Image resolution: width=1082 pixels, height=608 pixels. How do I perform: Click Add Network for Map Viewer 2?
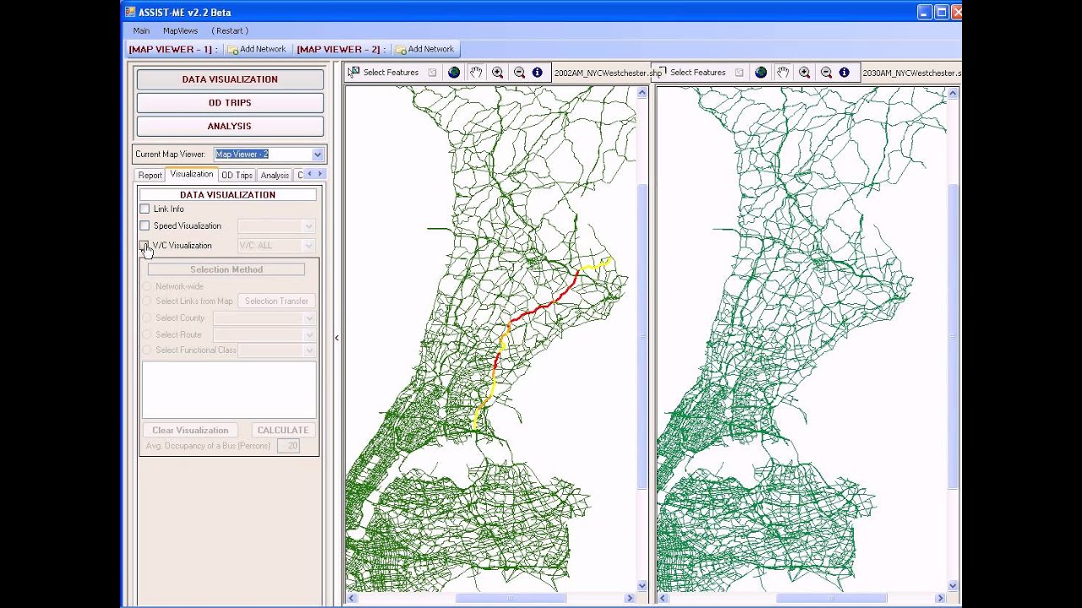pos(425,49)
